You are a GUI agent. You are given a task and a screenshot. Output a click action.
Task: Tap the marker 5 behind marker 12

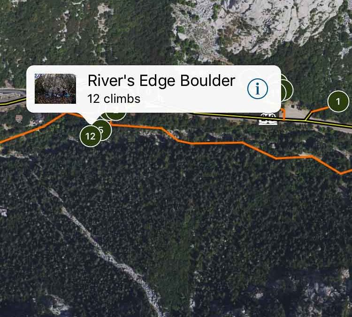click(106, 130)
